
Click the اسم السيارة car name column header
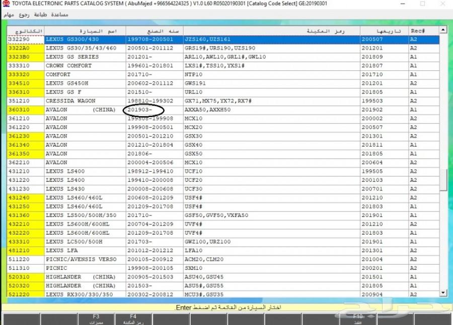85,31
